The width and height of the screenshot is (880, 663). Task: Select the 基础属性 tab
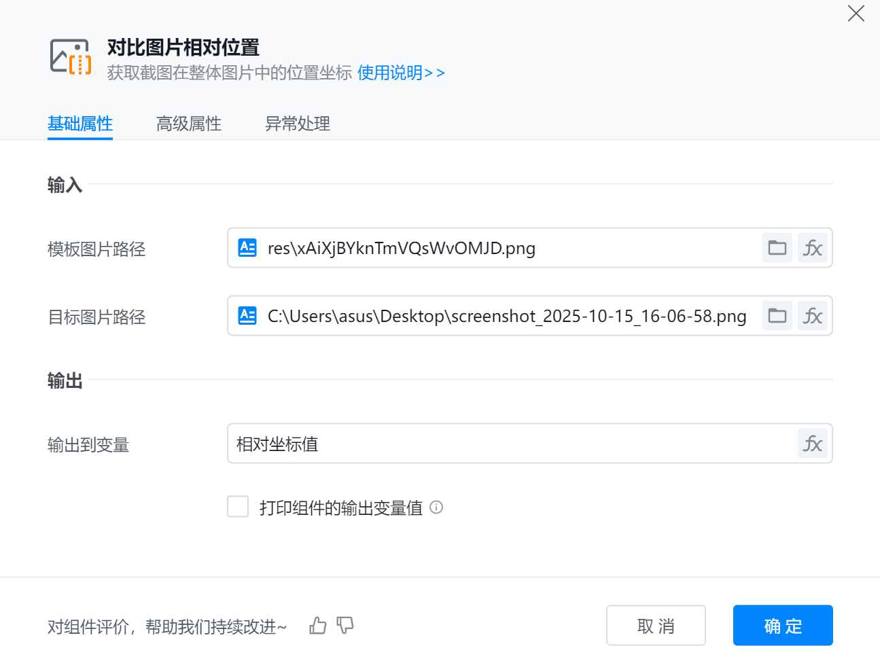(x=80, y=124)
